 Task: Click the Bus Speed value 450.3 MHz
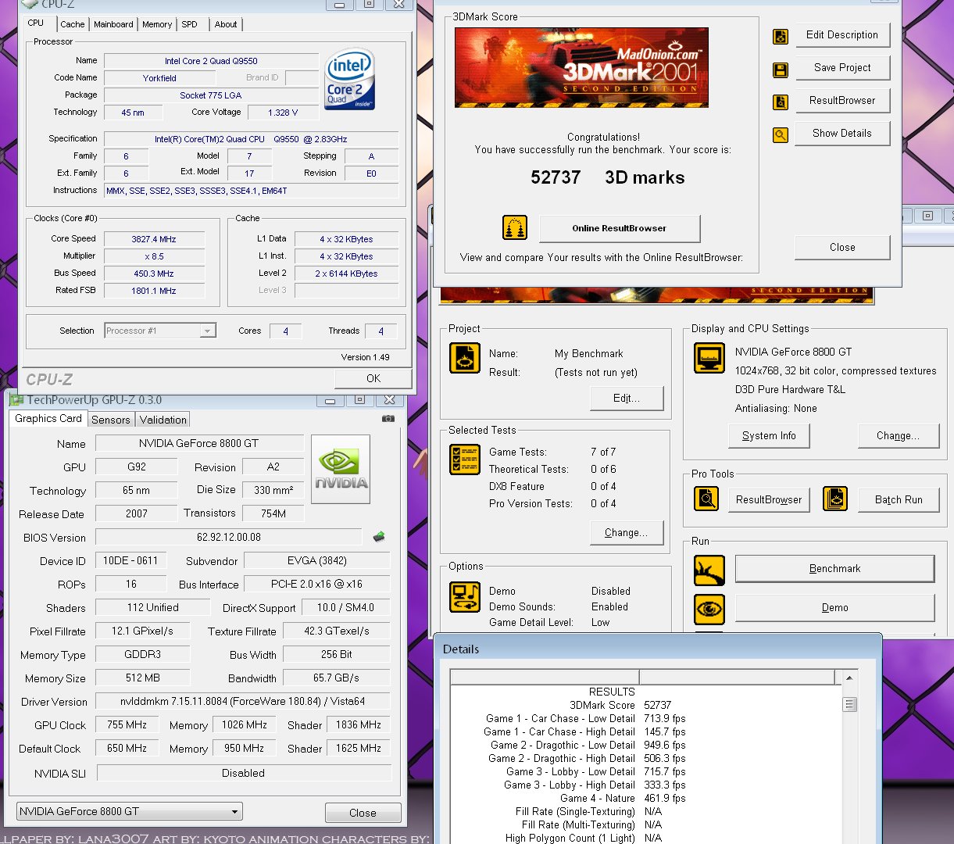(154, 274)
